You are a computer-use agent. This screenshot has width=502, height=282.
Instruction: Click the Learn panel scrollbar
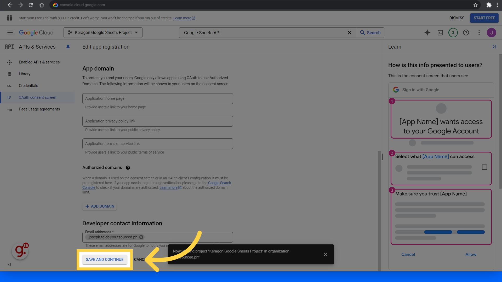(500, 121)
